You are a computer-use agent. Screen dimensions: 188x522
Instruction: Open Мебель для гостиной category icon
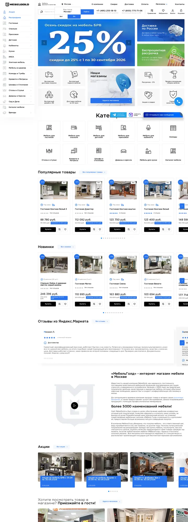click(49, 128)
